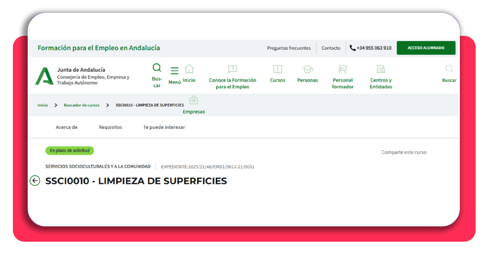
Task: Open the Personal formador icon
Action: [x=342, y=69]
